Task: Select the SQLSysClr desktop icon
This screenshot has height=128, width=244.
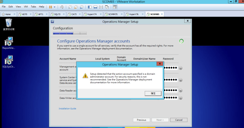Action: (9, 61)
